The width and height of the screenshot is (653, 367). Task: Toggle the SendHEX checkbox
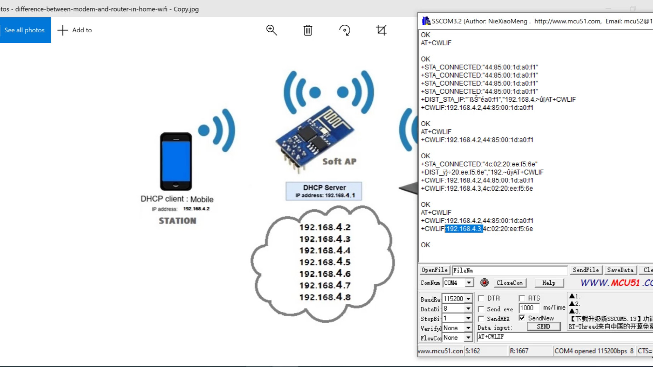[481, 319]
